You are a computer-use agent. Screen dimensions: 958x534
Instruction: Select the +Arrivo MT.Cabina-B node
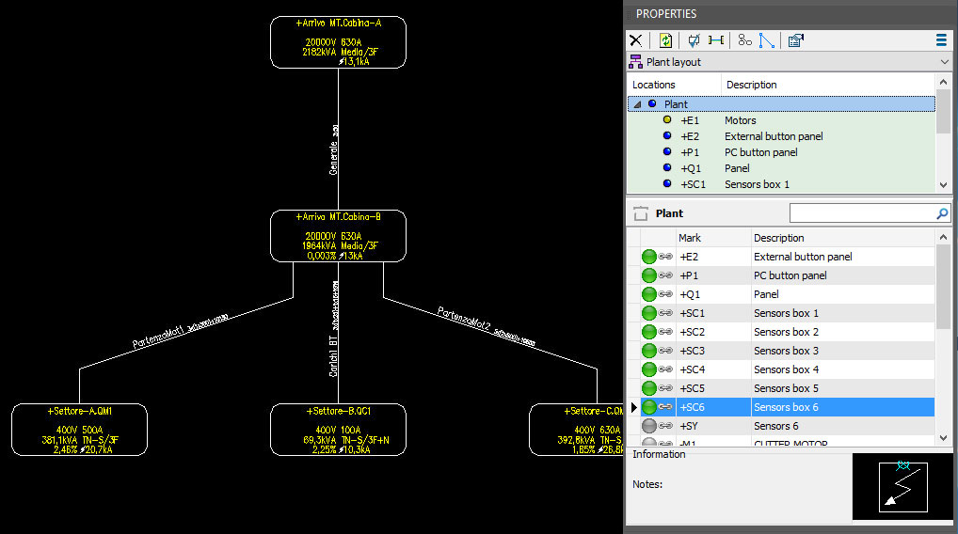(x=338, y=236)
